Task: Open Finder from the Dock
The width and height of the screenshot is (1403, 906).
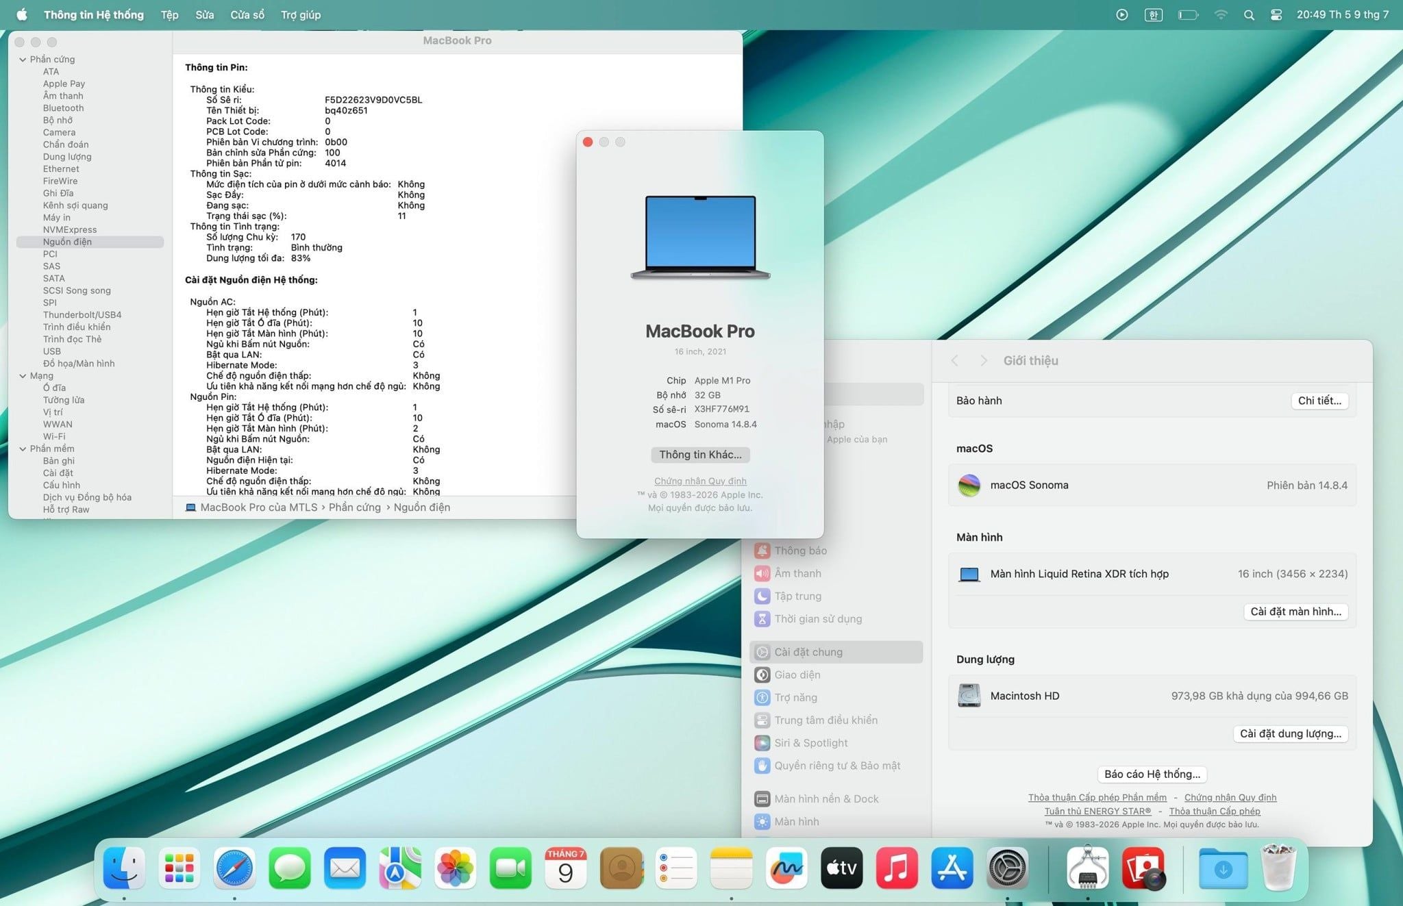Action: pyautogui.click(x=124, y=868)
